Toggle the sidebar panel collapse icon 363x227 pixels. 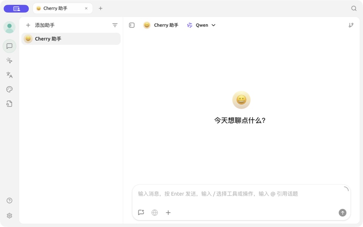(x=132, y=25)
